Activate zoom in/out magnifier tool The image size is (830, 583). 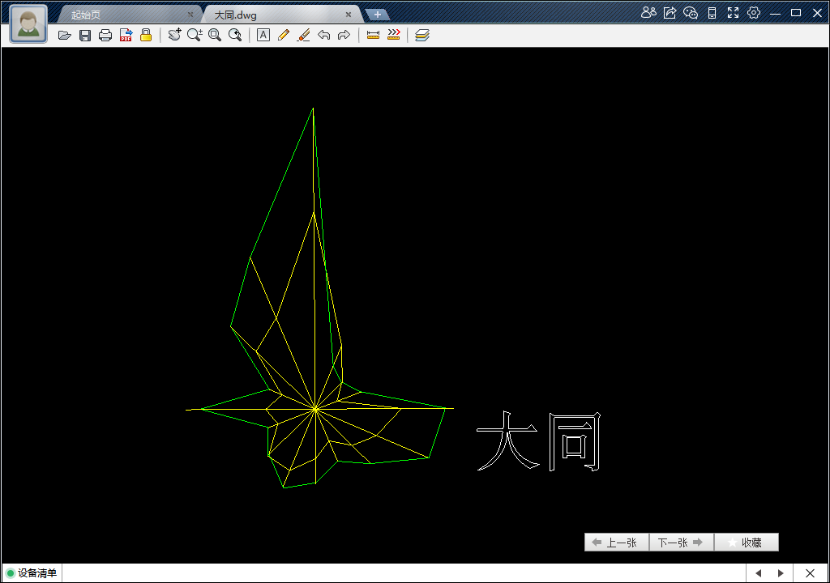(x=195, y=35)
